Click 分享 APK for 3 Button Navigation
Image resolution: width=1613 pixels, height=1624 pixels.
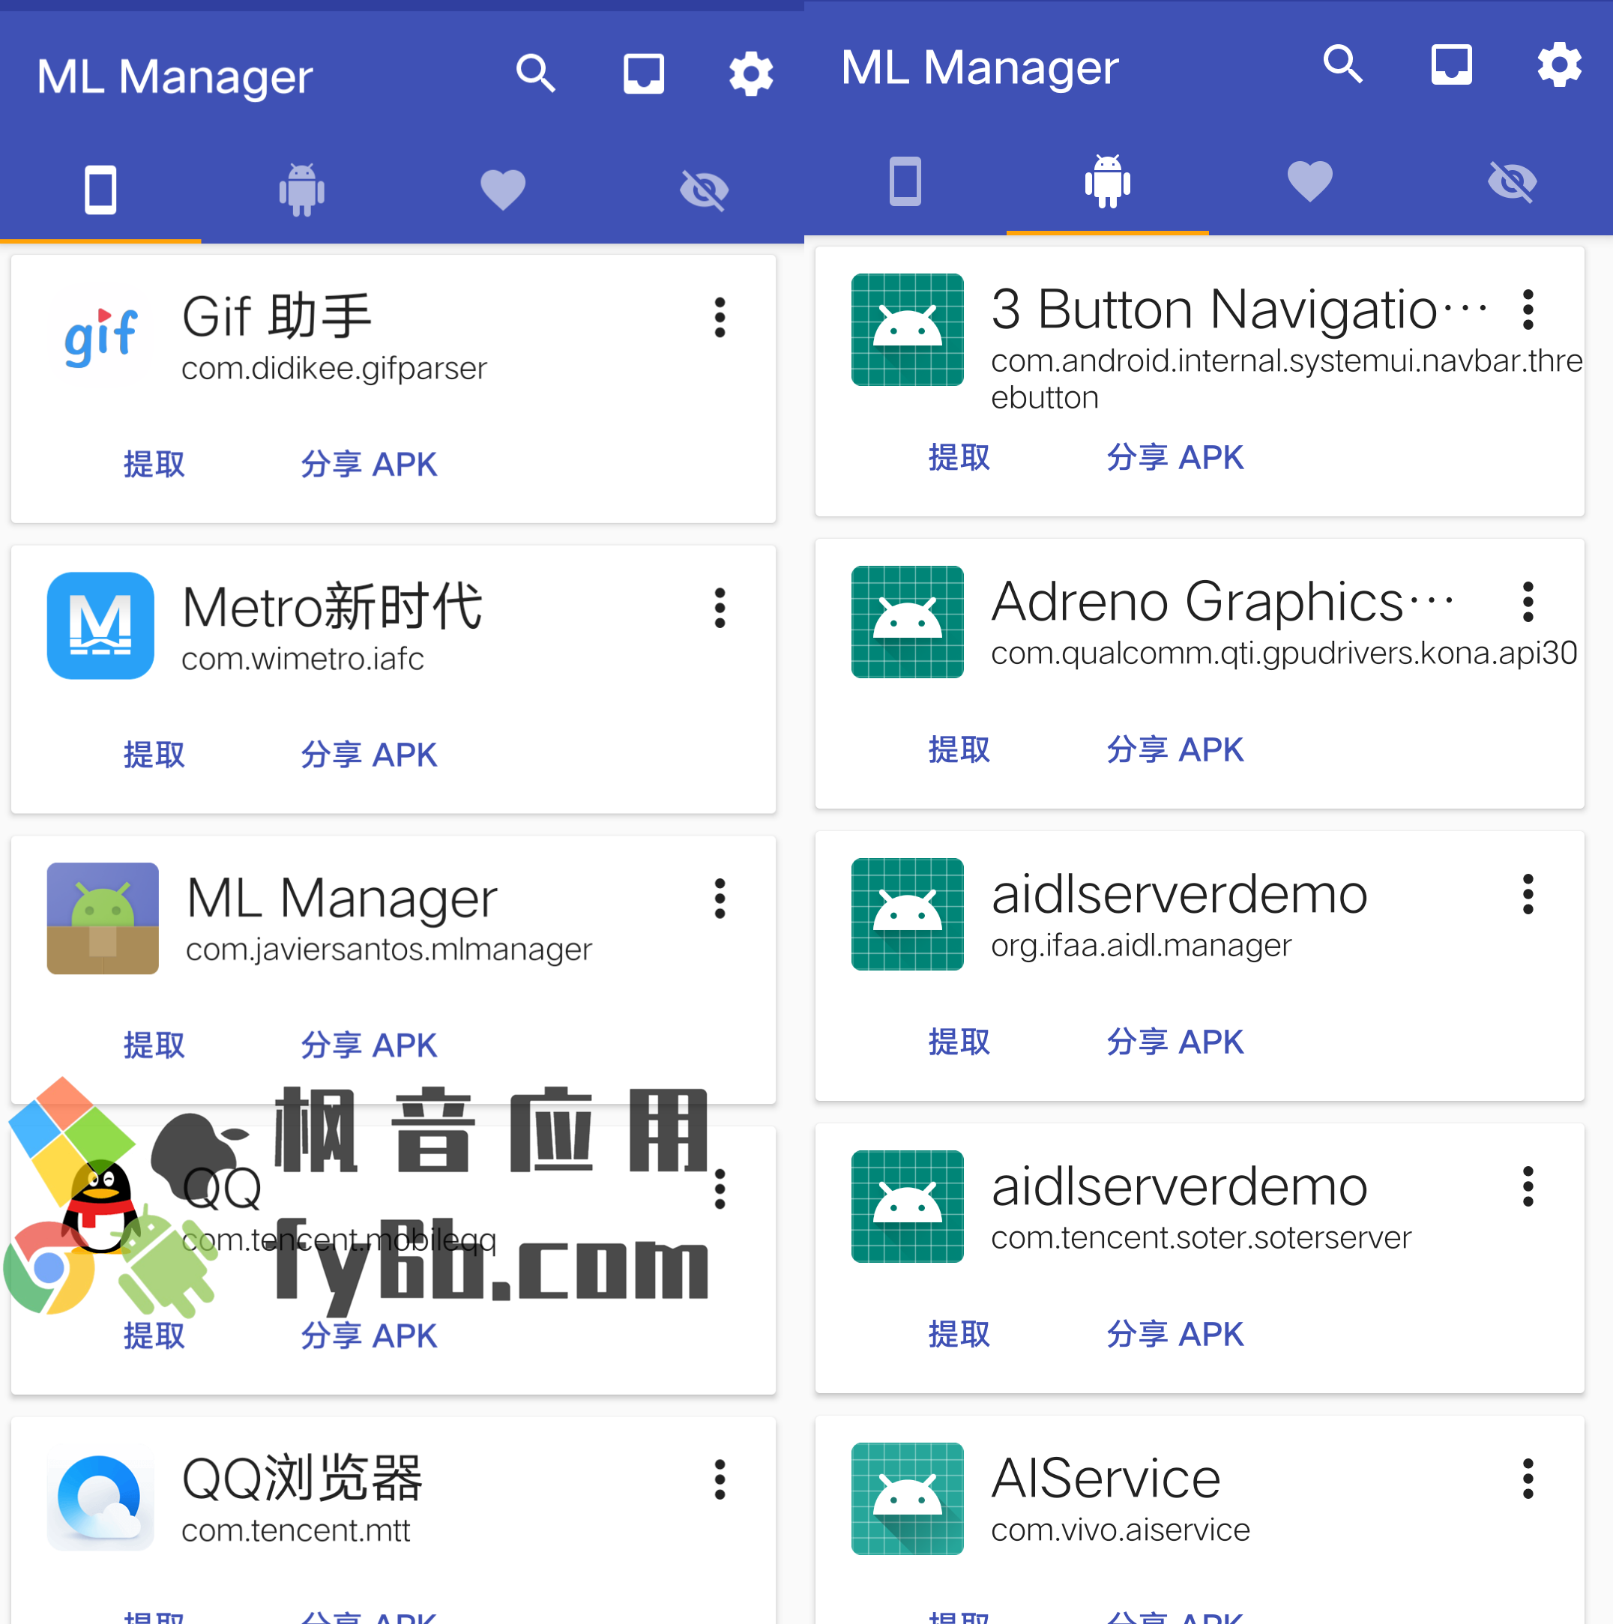click(1175, 457)
